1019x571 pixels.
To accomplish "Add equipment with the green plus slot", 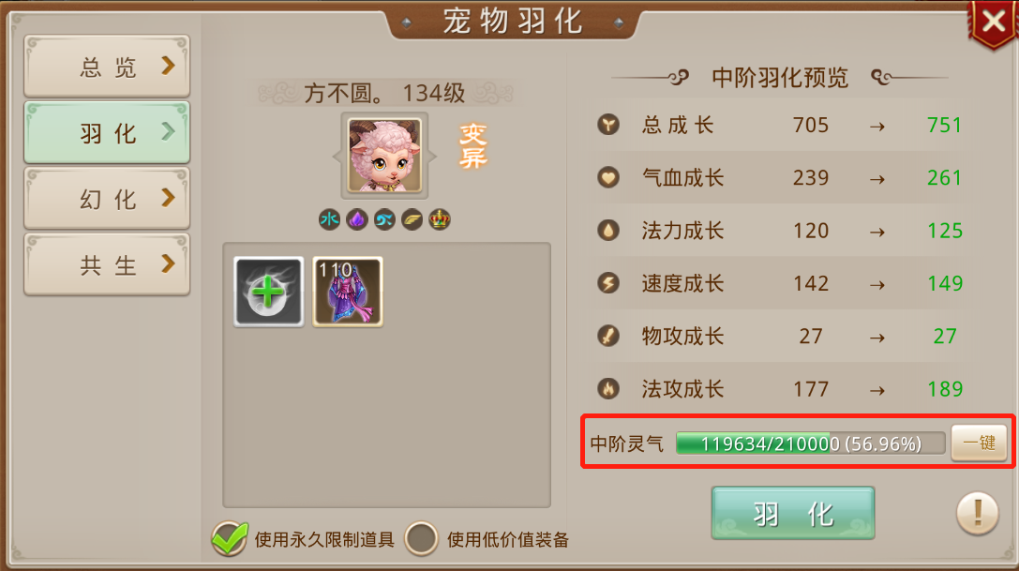I will [x=268, y=292].
